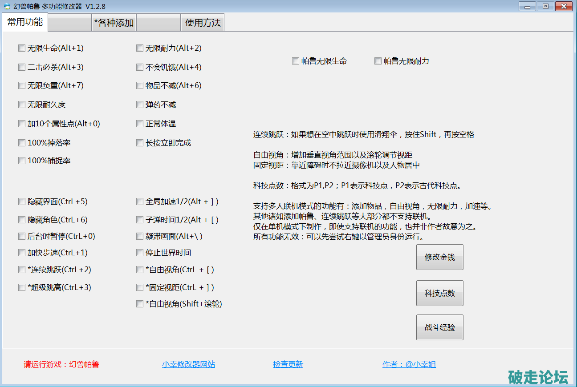This screenshot has height=387, width=577.
Task: Toggle 停止世界时间 checkbox
Action: pos(140,253)
